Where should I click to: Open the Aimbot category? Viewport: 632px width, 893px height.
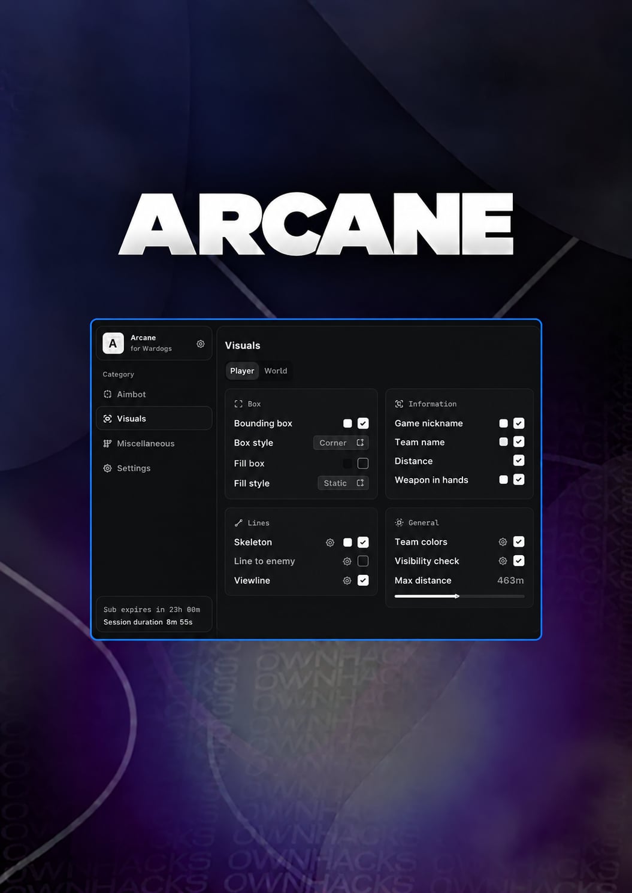[x=154, y=394]
